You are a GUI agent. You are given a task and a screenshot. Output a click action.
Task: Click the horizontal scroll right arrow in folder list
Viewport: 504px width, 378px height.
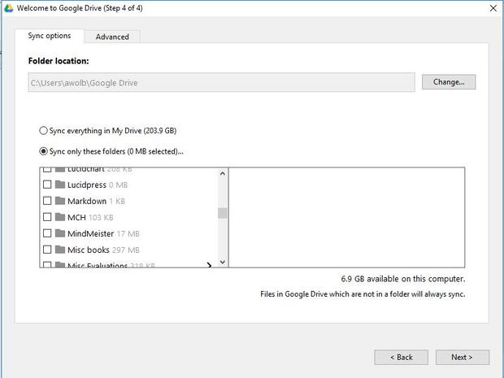(x=209, y=265)
